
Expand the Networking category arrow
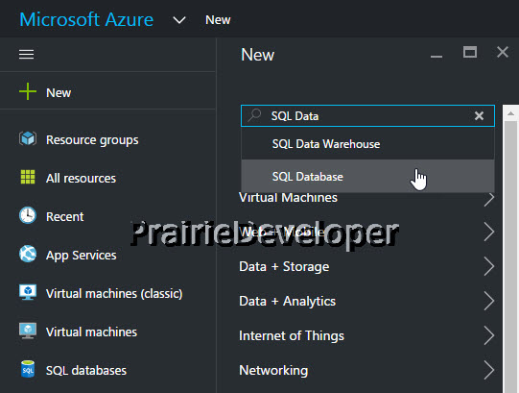click(489, 370)
